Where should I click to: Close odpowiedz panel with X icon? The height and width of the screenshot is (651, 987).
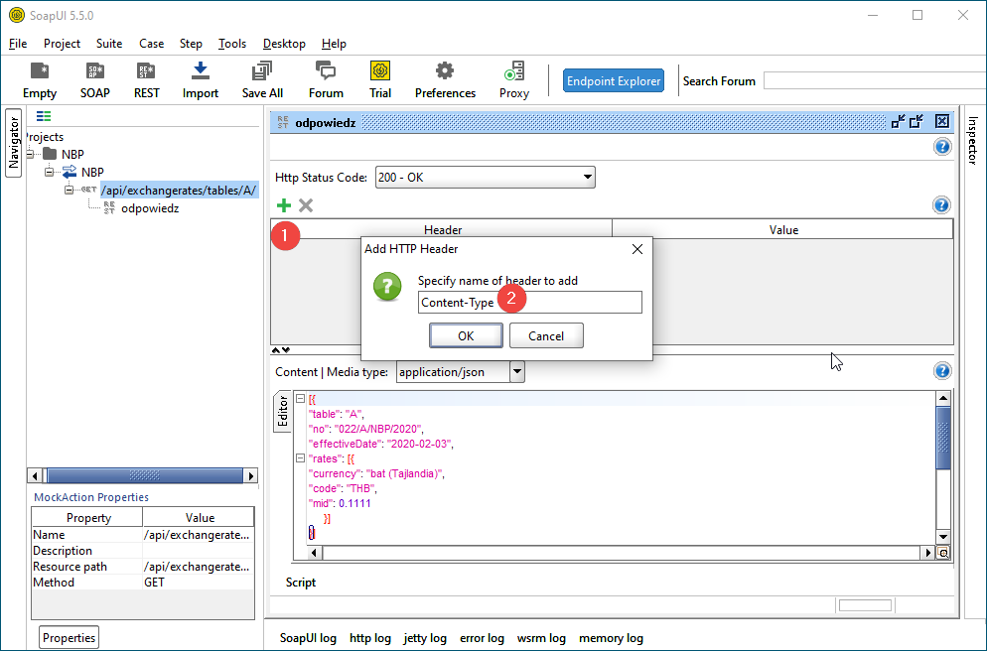click(941, 121)
